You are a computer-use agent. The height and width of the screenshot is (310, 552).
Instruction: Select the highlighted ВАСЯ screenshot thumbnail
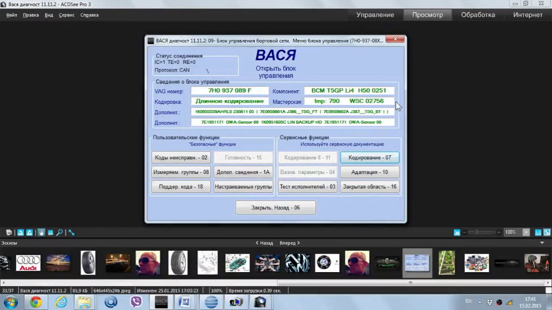click(417, 263)
